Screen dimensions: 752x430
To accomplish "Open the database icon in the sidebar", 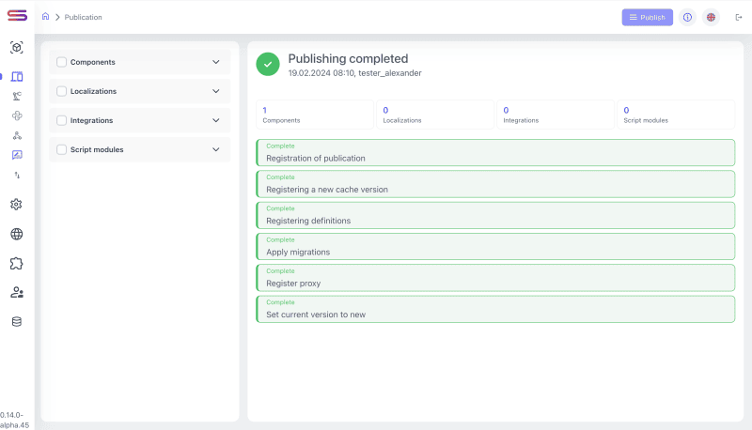I will point(16,322).
